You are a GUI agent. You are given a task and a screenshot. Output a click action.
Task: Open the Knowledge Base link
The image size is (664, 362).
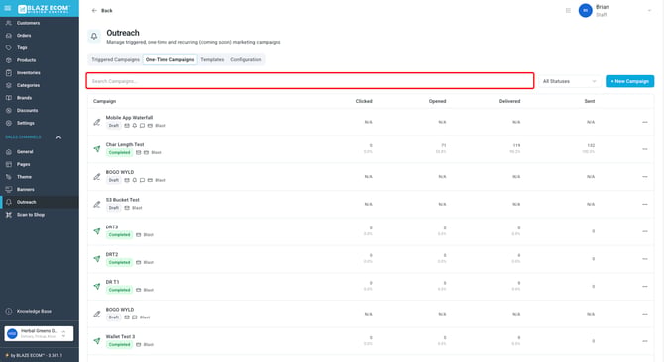(x=34, y=311)
